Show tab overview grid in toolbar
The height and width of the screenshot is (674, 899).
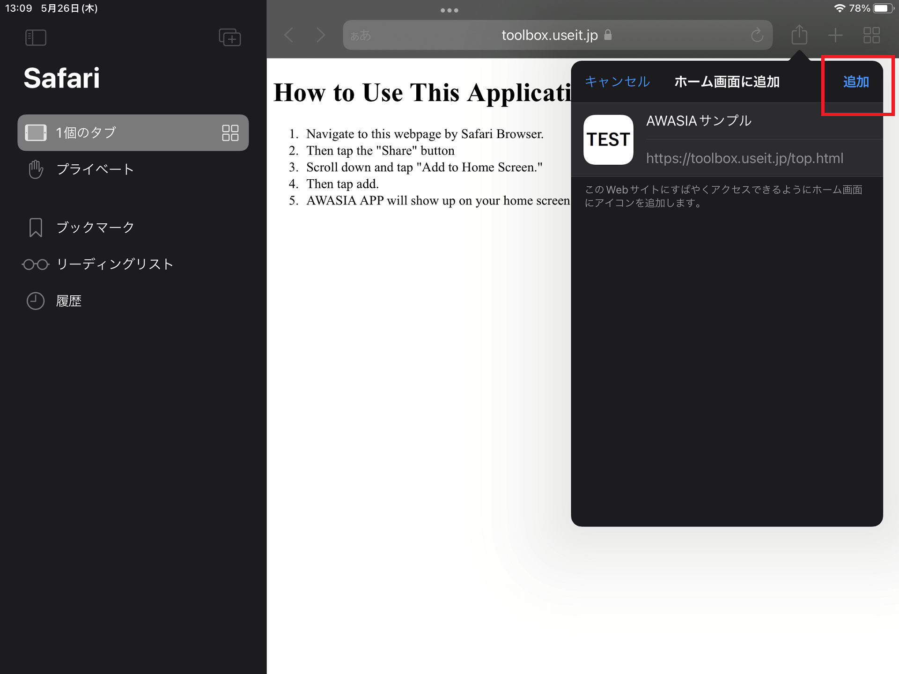pyautogui.click(x=871, y=35)
